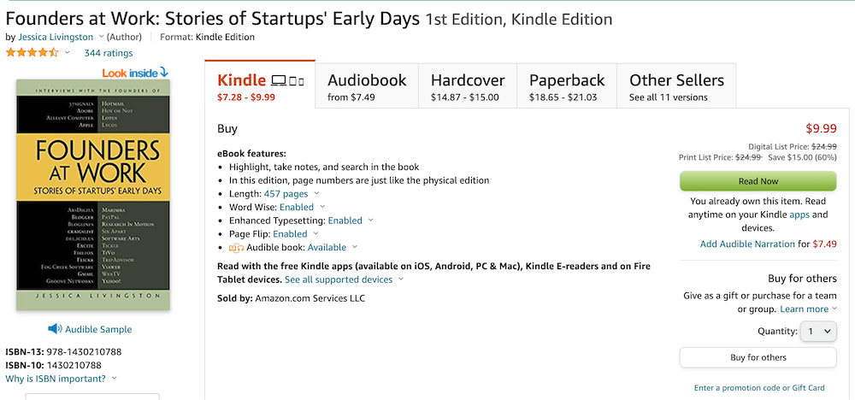
Task: Click the Look inside arrow badge
Action: point(135,73)
